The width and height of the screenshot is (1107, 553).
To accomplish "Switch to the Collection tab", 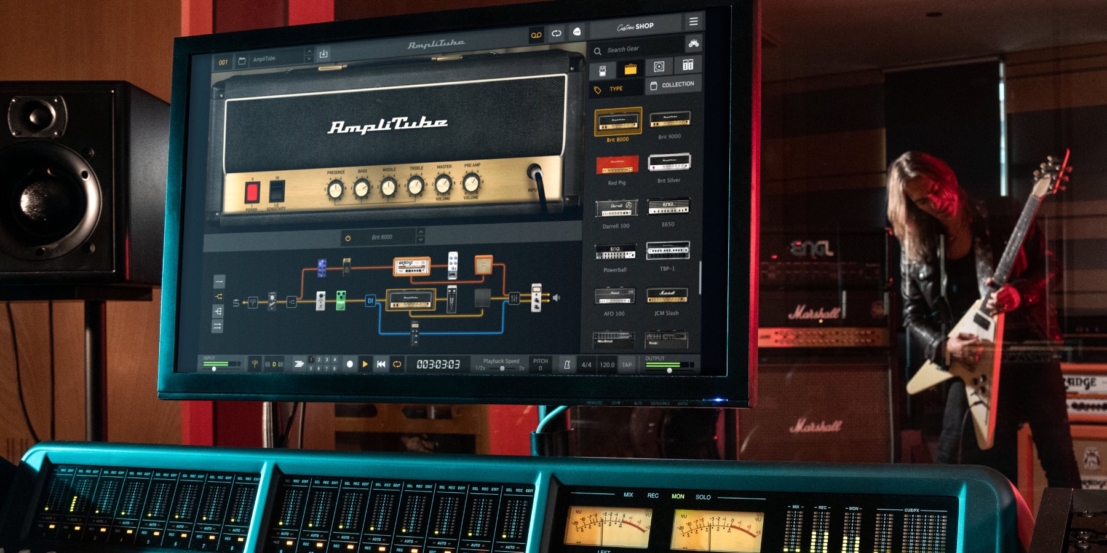I will [673, 85].
